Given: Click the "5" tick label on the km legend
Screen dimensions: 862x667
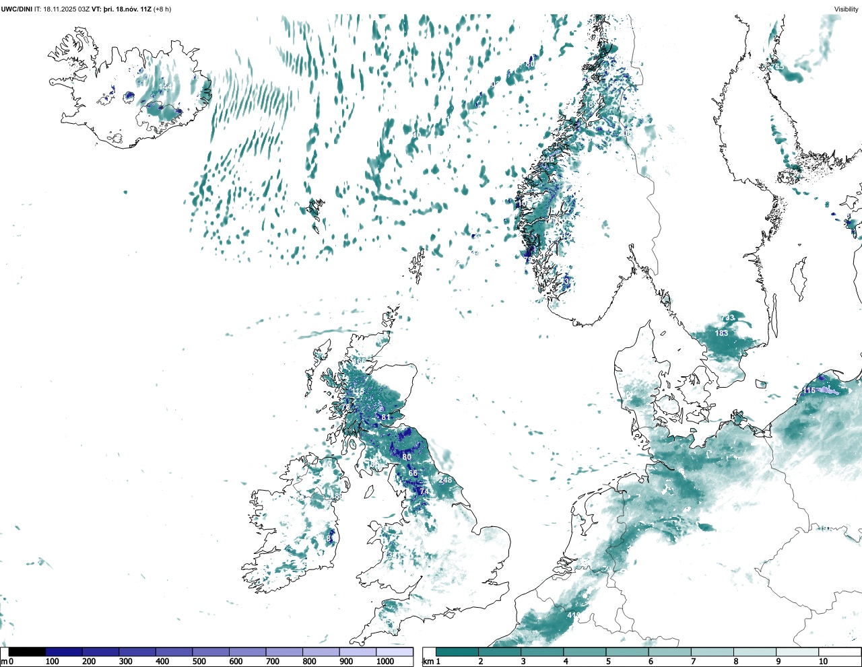Looking at the screenshot, I should coord(609,662).
